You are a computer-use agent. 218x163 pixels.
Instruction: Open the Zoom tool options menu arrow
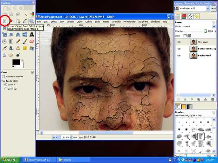point(32,72)
